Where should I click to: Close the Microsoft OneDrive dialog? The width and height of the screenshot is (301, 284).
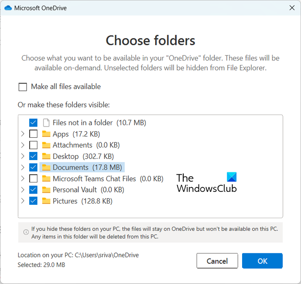pyautogui.click(x=292, y=8)
